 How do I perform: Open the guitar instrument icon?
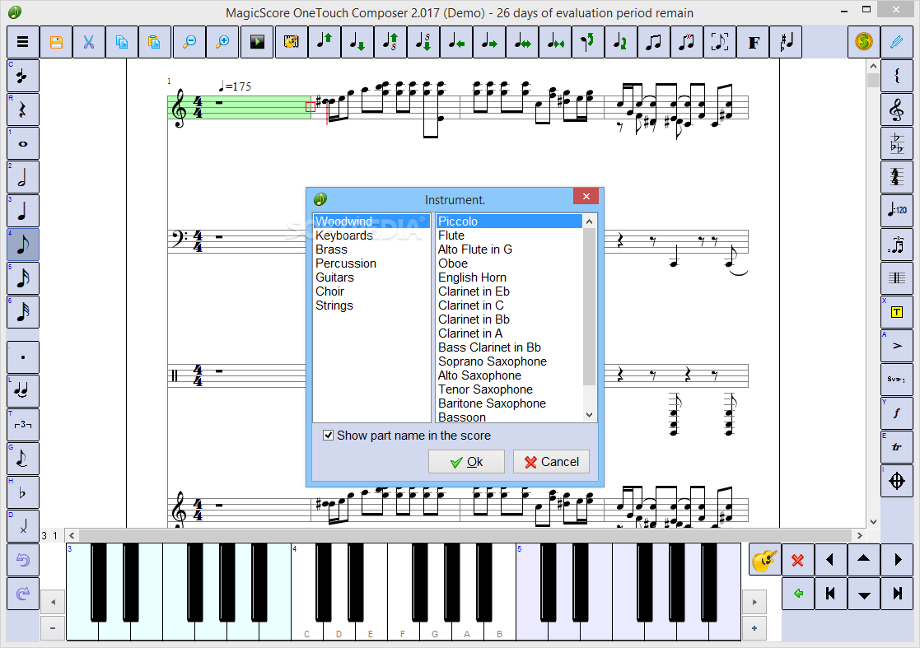(764, 560)
